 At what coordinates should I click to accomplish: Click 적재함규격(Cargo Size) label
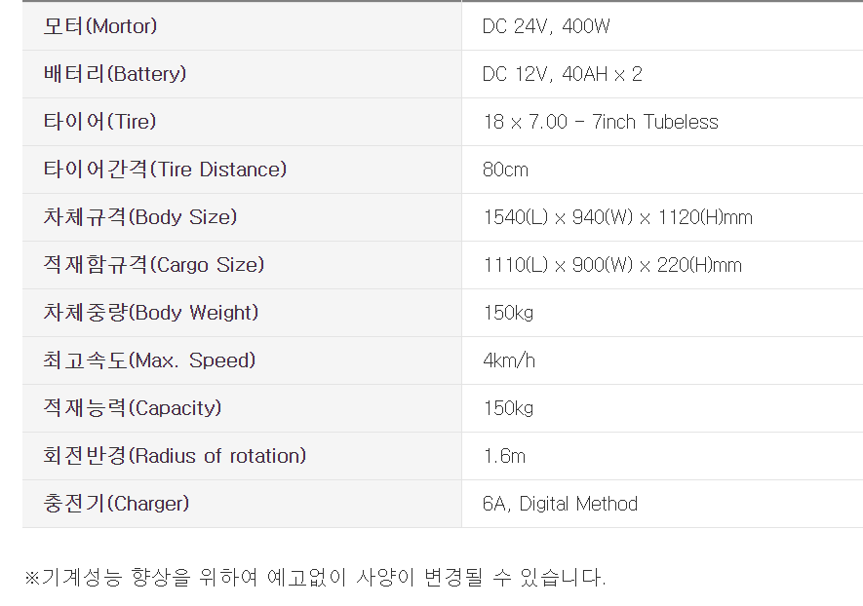[x=154, y=265]
